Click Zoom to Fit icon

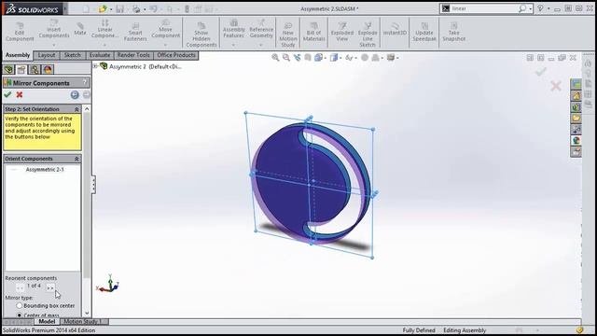tap(275, 58)
